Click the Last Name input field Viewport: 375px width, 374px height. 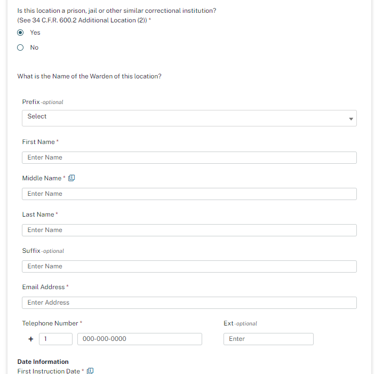coord(189,230)
